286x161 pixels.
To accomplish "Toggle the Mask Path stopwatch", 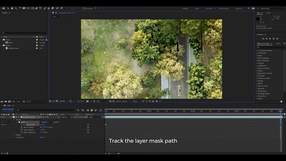I will coord(22,125).
